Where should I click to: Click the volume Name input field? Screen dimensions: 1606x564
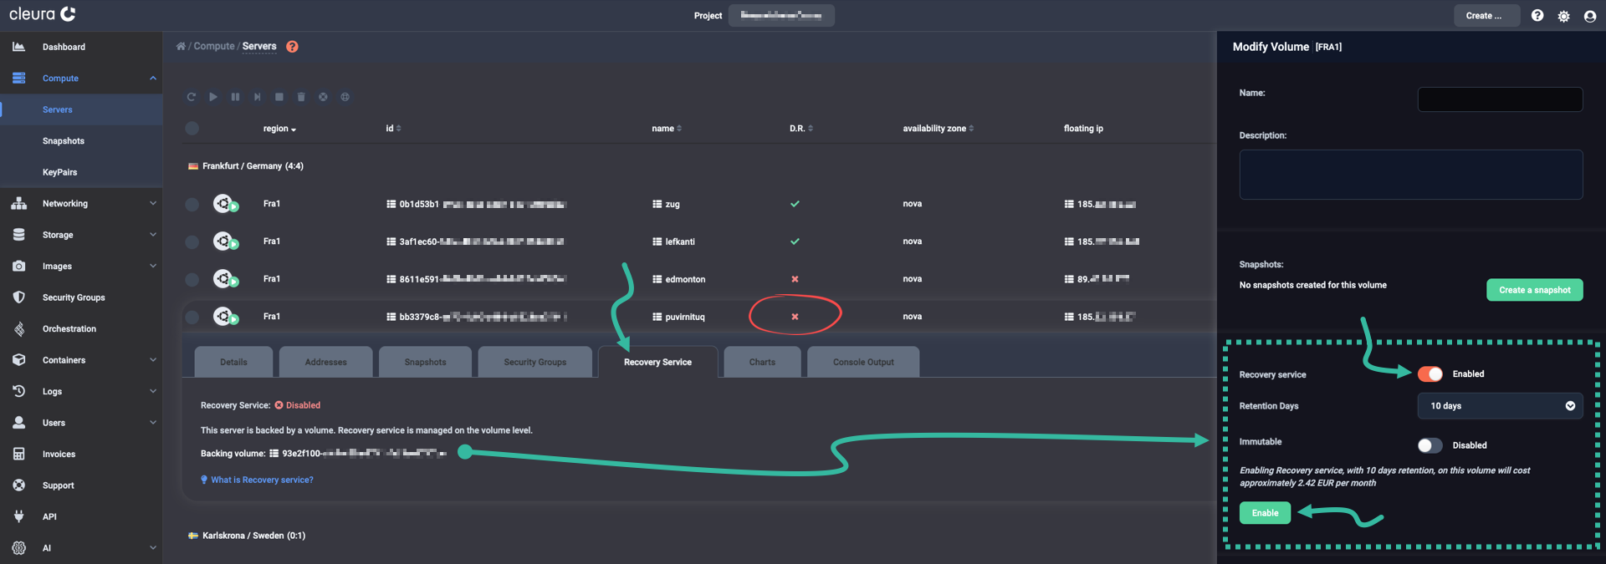click(x=1500, y=99)
